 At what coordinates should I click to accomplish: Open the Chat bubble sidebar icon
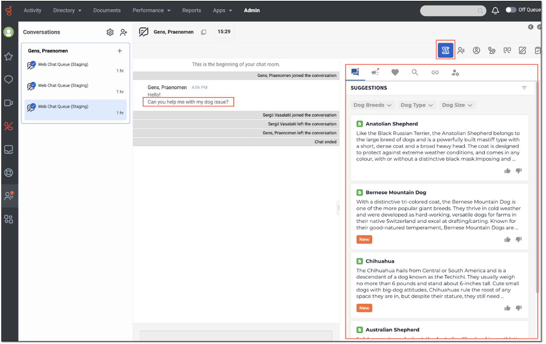pos(8,80)
